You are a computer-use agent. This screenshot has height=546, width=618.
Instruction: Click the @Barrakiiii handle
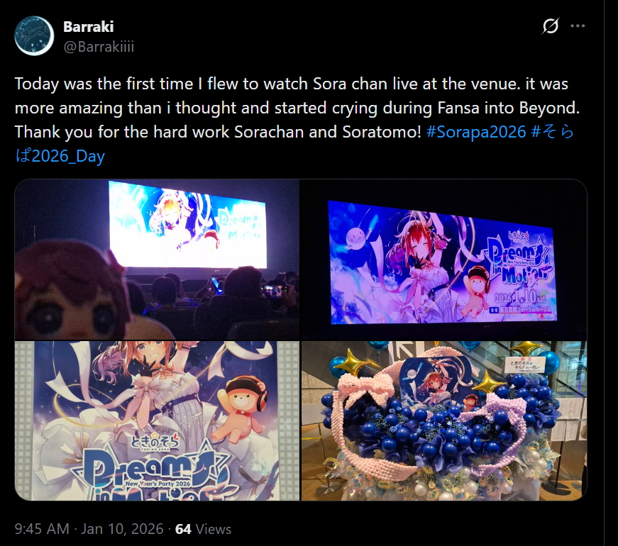pyautogui.click(x=99, y=47)
